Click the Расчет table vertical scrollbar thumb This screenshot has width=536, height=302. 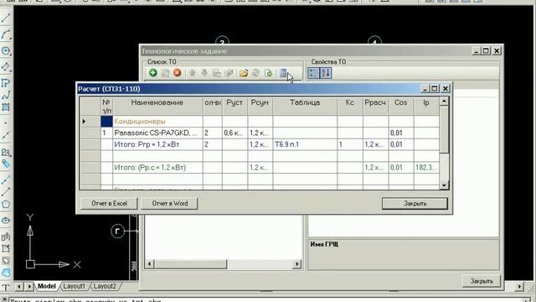pyautogui.click(x=444, y=129)
